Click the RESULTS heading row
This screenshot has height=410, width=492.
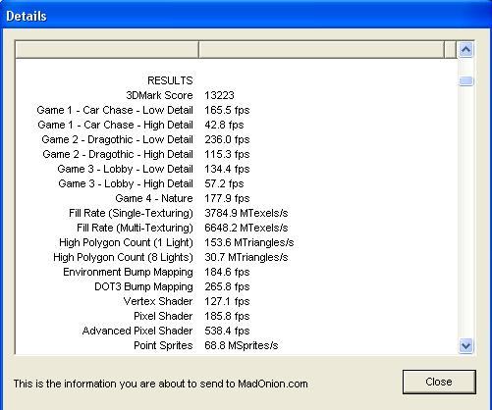coord(170,80)
